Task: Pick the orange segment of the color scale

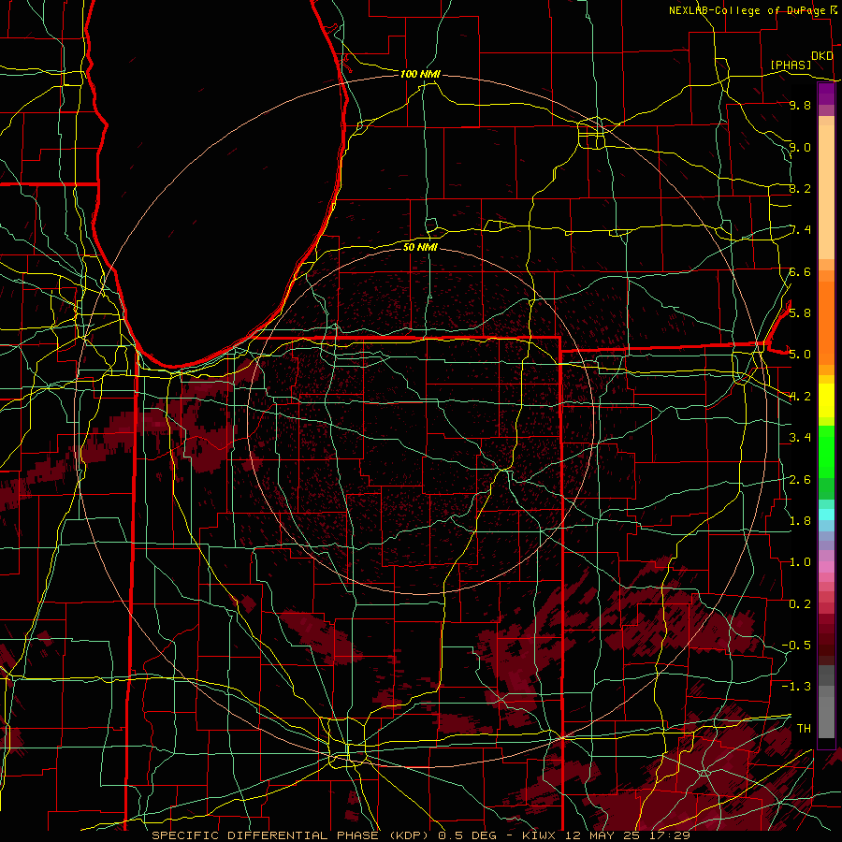Action: [826, 322]
